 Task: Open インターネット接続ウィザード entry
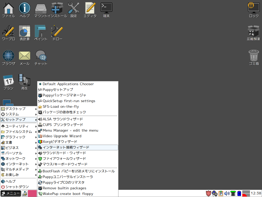[x=78, y=147]
